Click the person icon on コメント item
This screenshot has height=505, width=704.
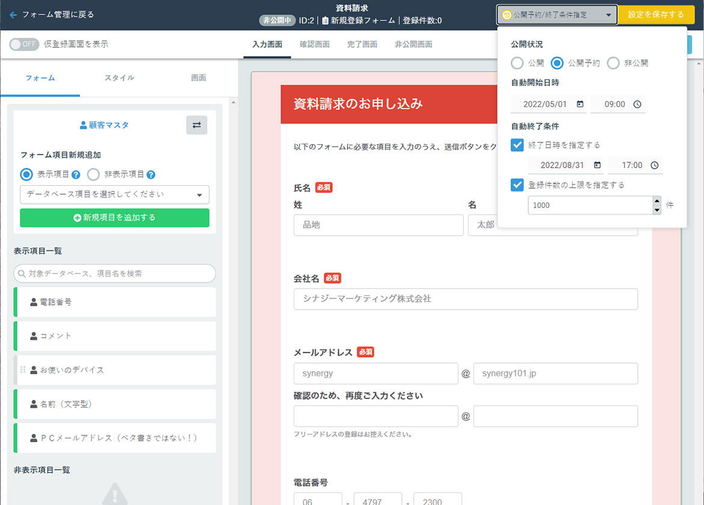click(x=34, y=336)
